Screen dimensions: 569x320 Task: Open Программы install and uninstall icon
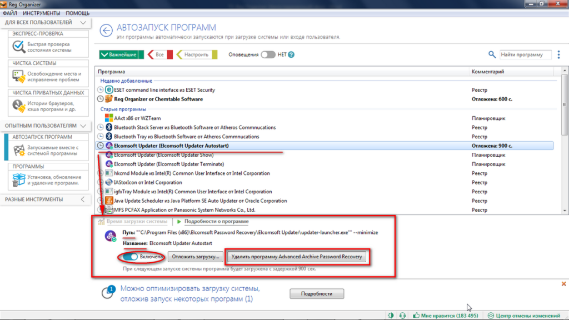tap(18, 180)
